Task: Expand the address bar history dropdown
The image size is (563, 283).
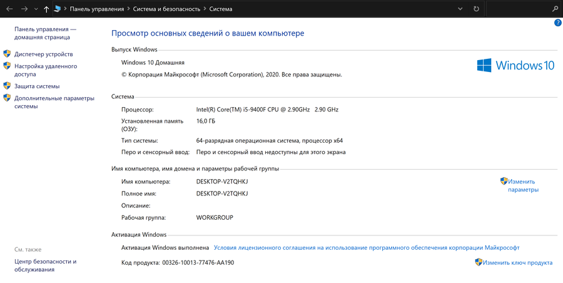Action: click(x=461, y=9)
